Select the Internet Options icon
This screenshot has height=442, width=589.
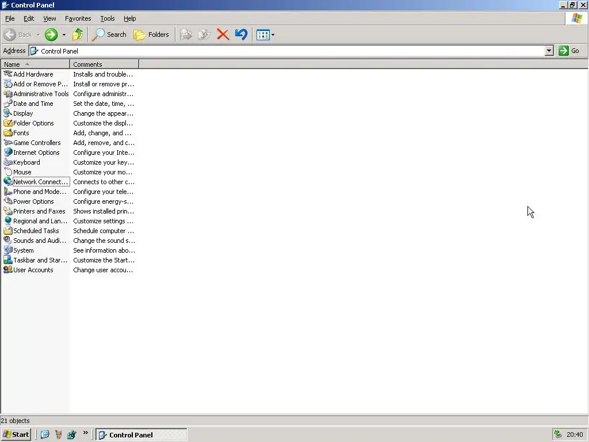pyautogui.click(x=8, y=152)
